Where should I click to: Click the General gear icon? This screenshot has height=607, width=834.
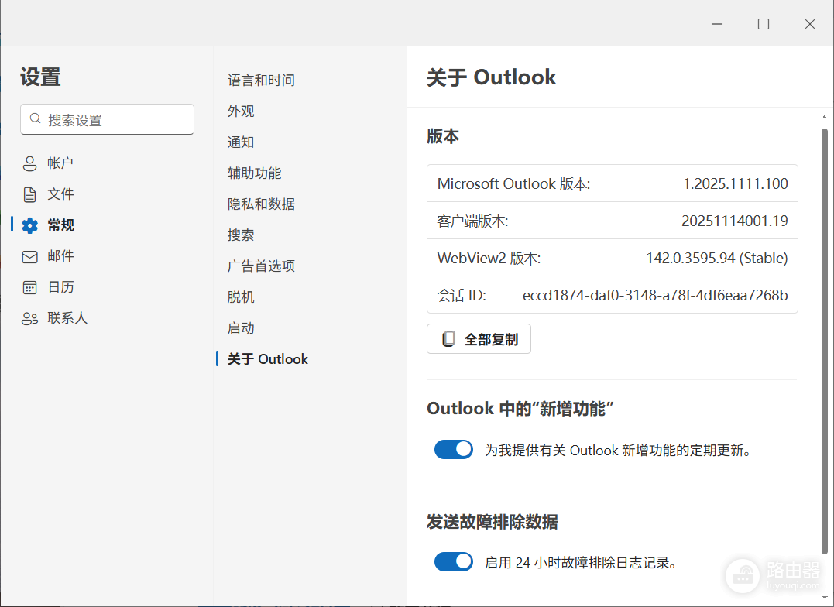29,225
